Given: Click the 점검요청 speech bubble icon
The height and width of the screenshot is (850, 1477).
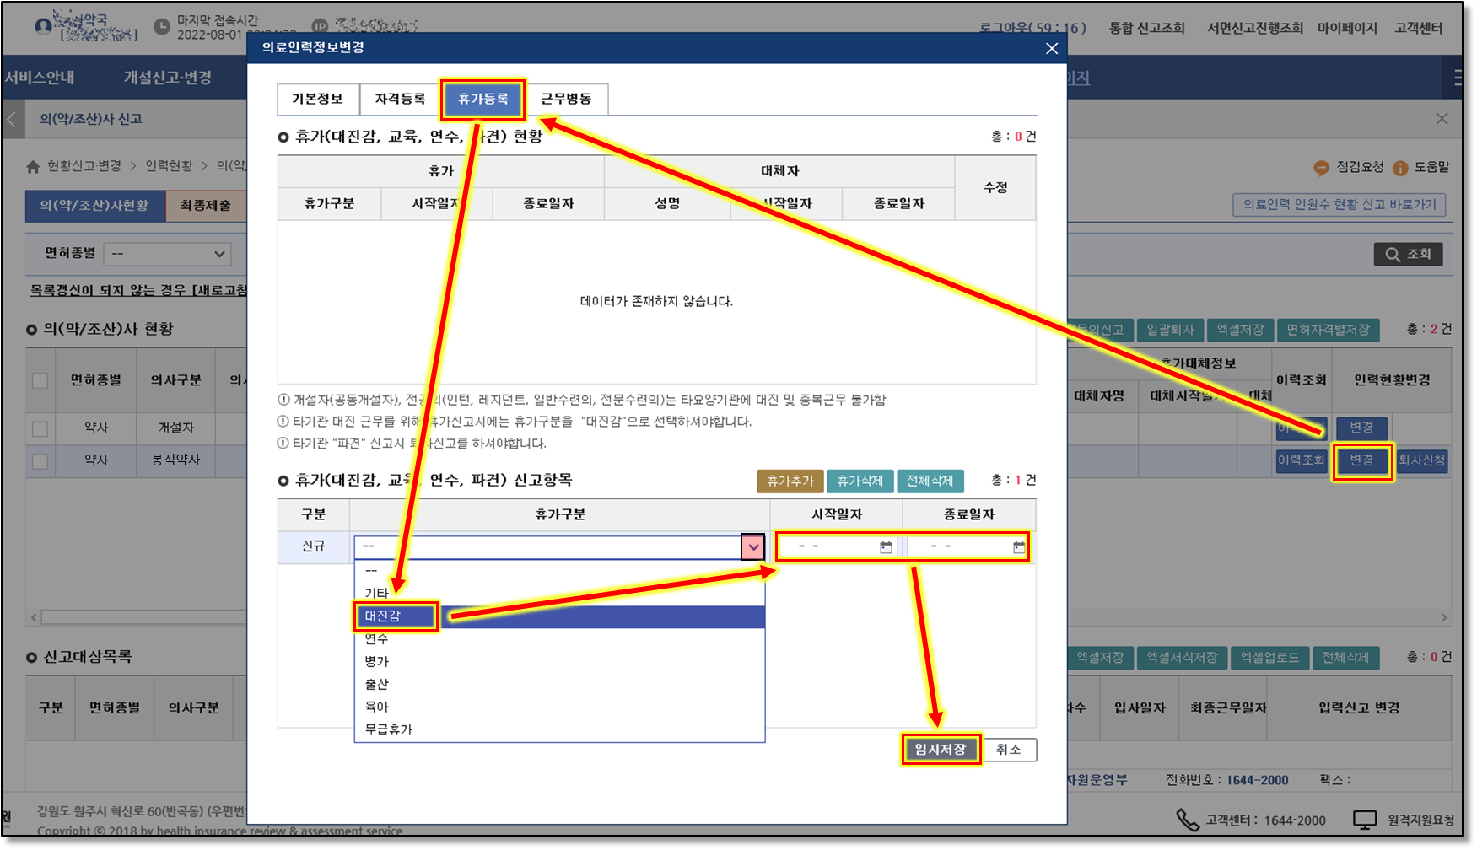Looking at the screenshot, I should click(x=1321, y=168).
